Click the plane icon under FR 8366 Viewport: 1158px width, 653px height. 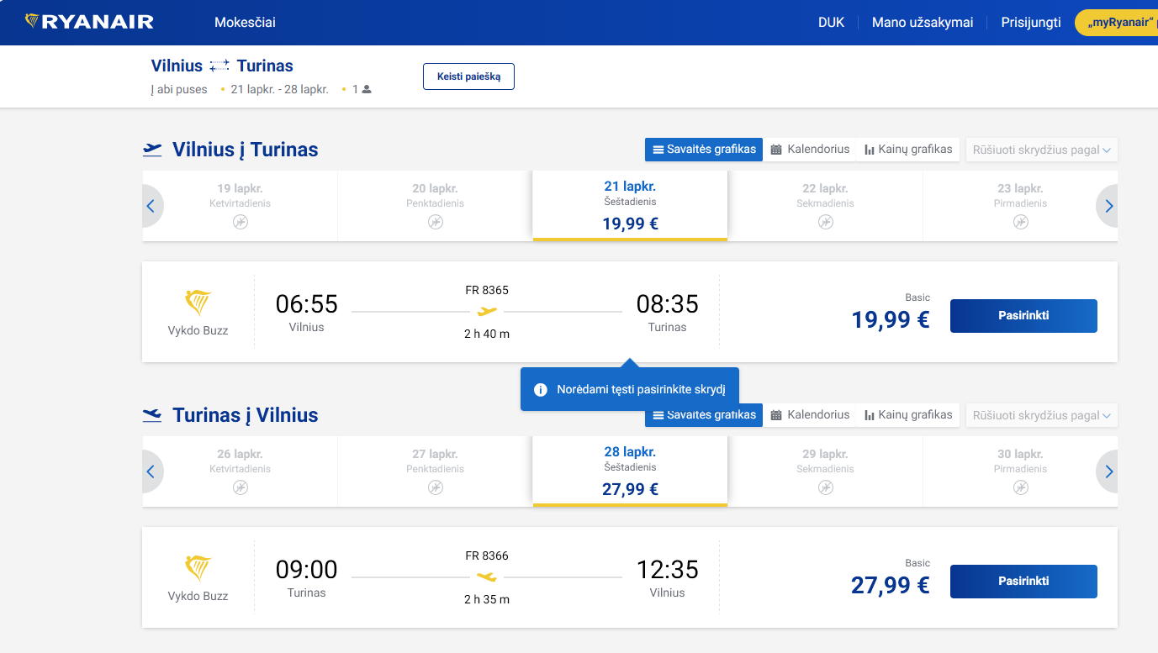point(487,577)
